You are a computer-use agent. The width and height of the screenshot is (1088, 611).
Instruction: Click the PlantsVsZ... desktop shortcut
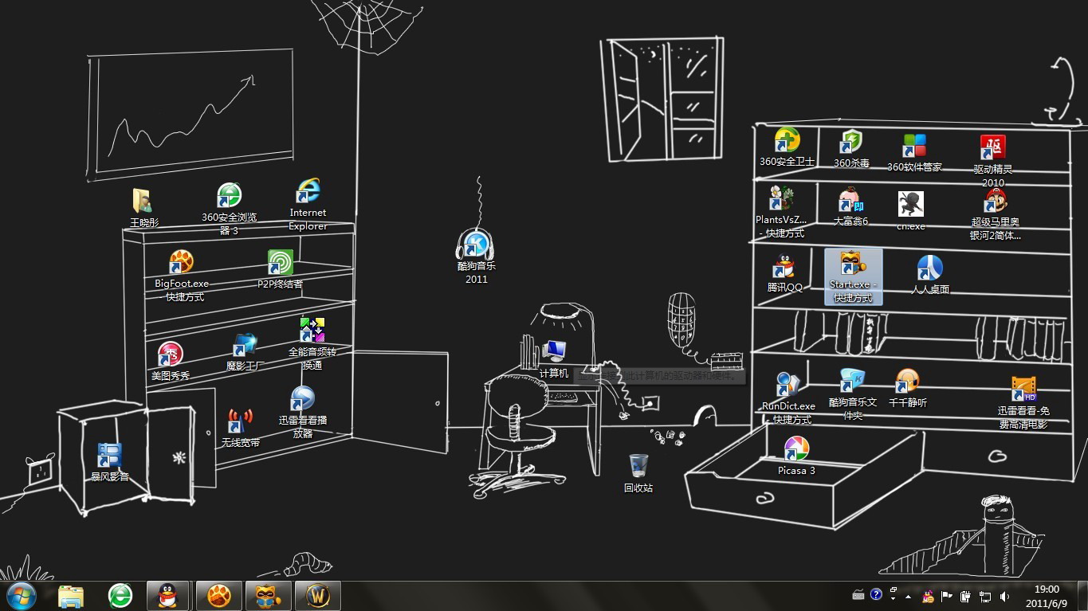[781, 212]
